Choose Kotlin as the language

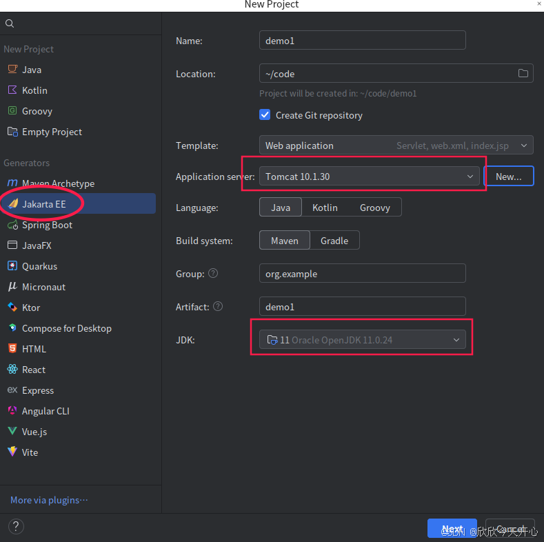(x=325, y=208)
